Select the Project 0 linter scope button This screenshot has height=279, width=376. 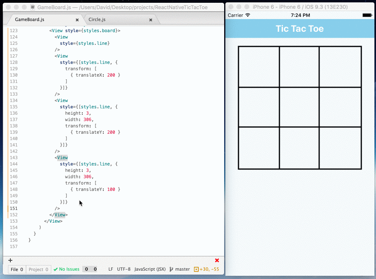pos(39,269)
